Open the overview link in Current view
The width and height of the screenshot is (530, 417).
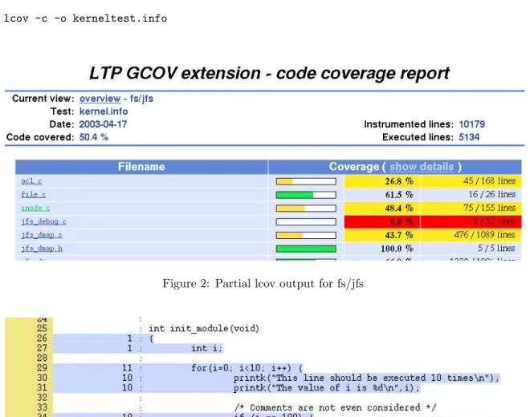[x=100, y=99]
